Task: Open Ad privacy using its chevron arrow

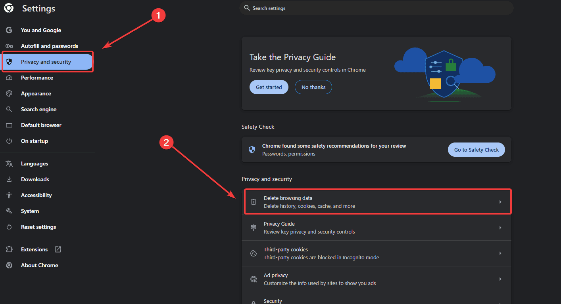Action: tap(500, 279)
